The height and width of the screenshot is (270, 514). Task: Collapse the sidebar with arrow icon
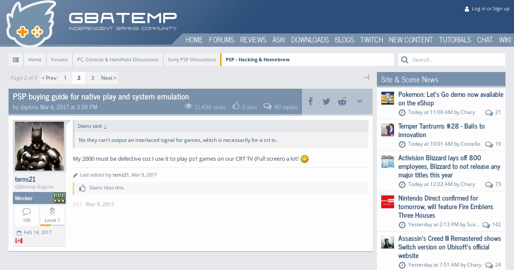366,78
